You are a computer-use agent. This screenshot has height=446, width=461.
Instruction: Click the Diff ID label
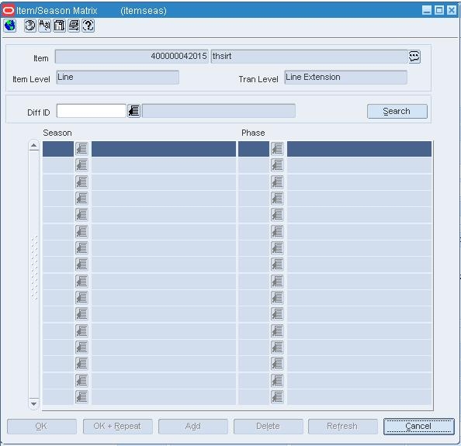coord(39,112)
